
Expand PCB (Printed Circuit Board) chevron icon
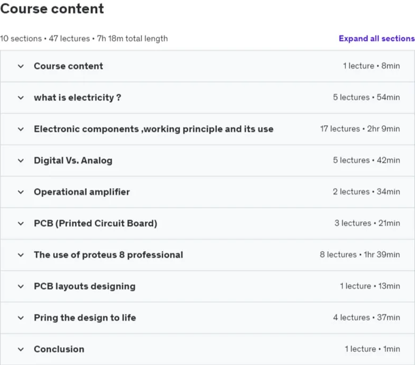coord(21,224)
